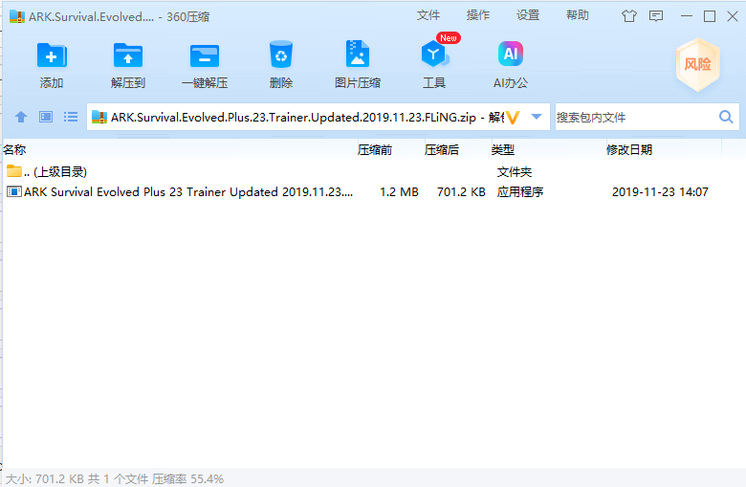Open the 文件 menu

(428, 15)
